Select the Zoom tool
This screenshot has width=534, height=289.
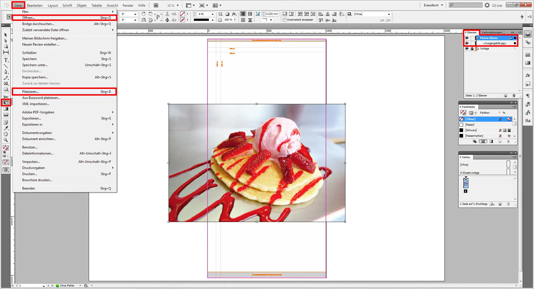pos(6,140)
